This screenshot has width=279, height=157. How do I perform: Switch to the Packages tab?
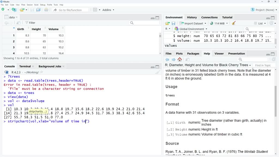coord(193,54)
